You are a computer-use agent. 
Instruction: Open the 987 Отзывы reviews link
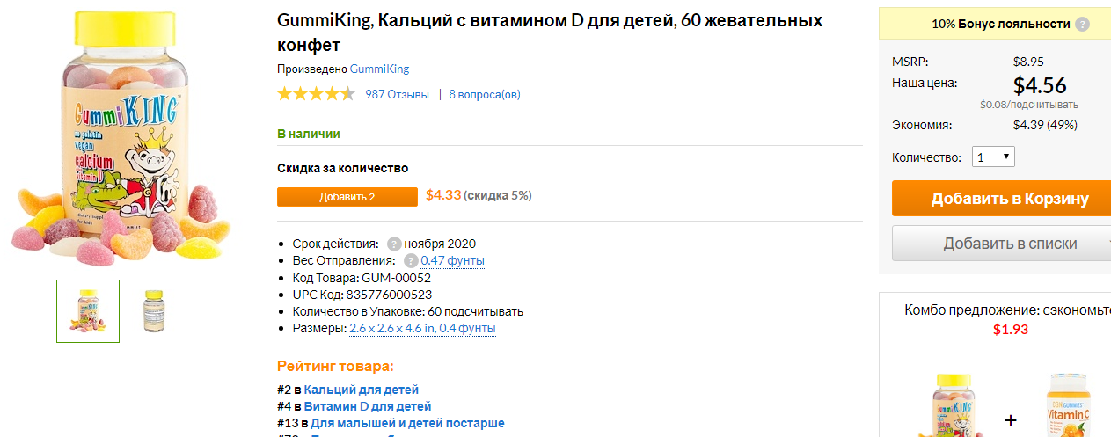[x=398, y=94]
